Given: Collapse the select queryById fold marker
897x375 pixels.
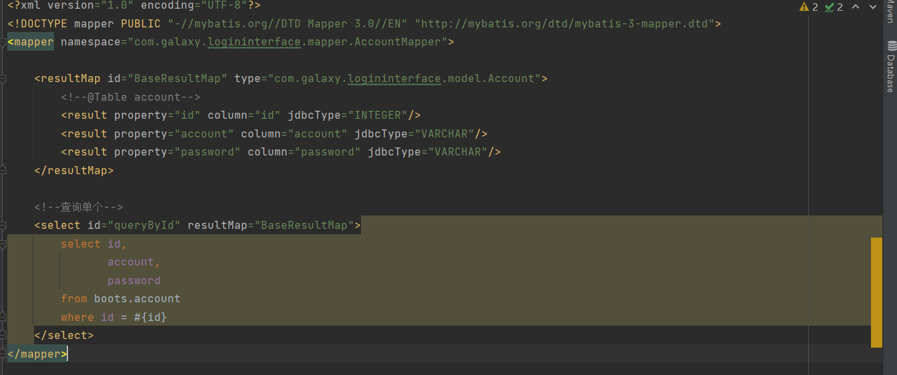Looking at the screenshot, I should 3,226.
